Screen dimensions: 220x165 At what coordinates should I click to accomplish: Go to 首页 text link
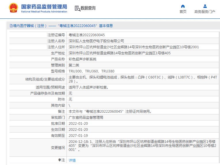[x=183, y=11]
